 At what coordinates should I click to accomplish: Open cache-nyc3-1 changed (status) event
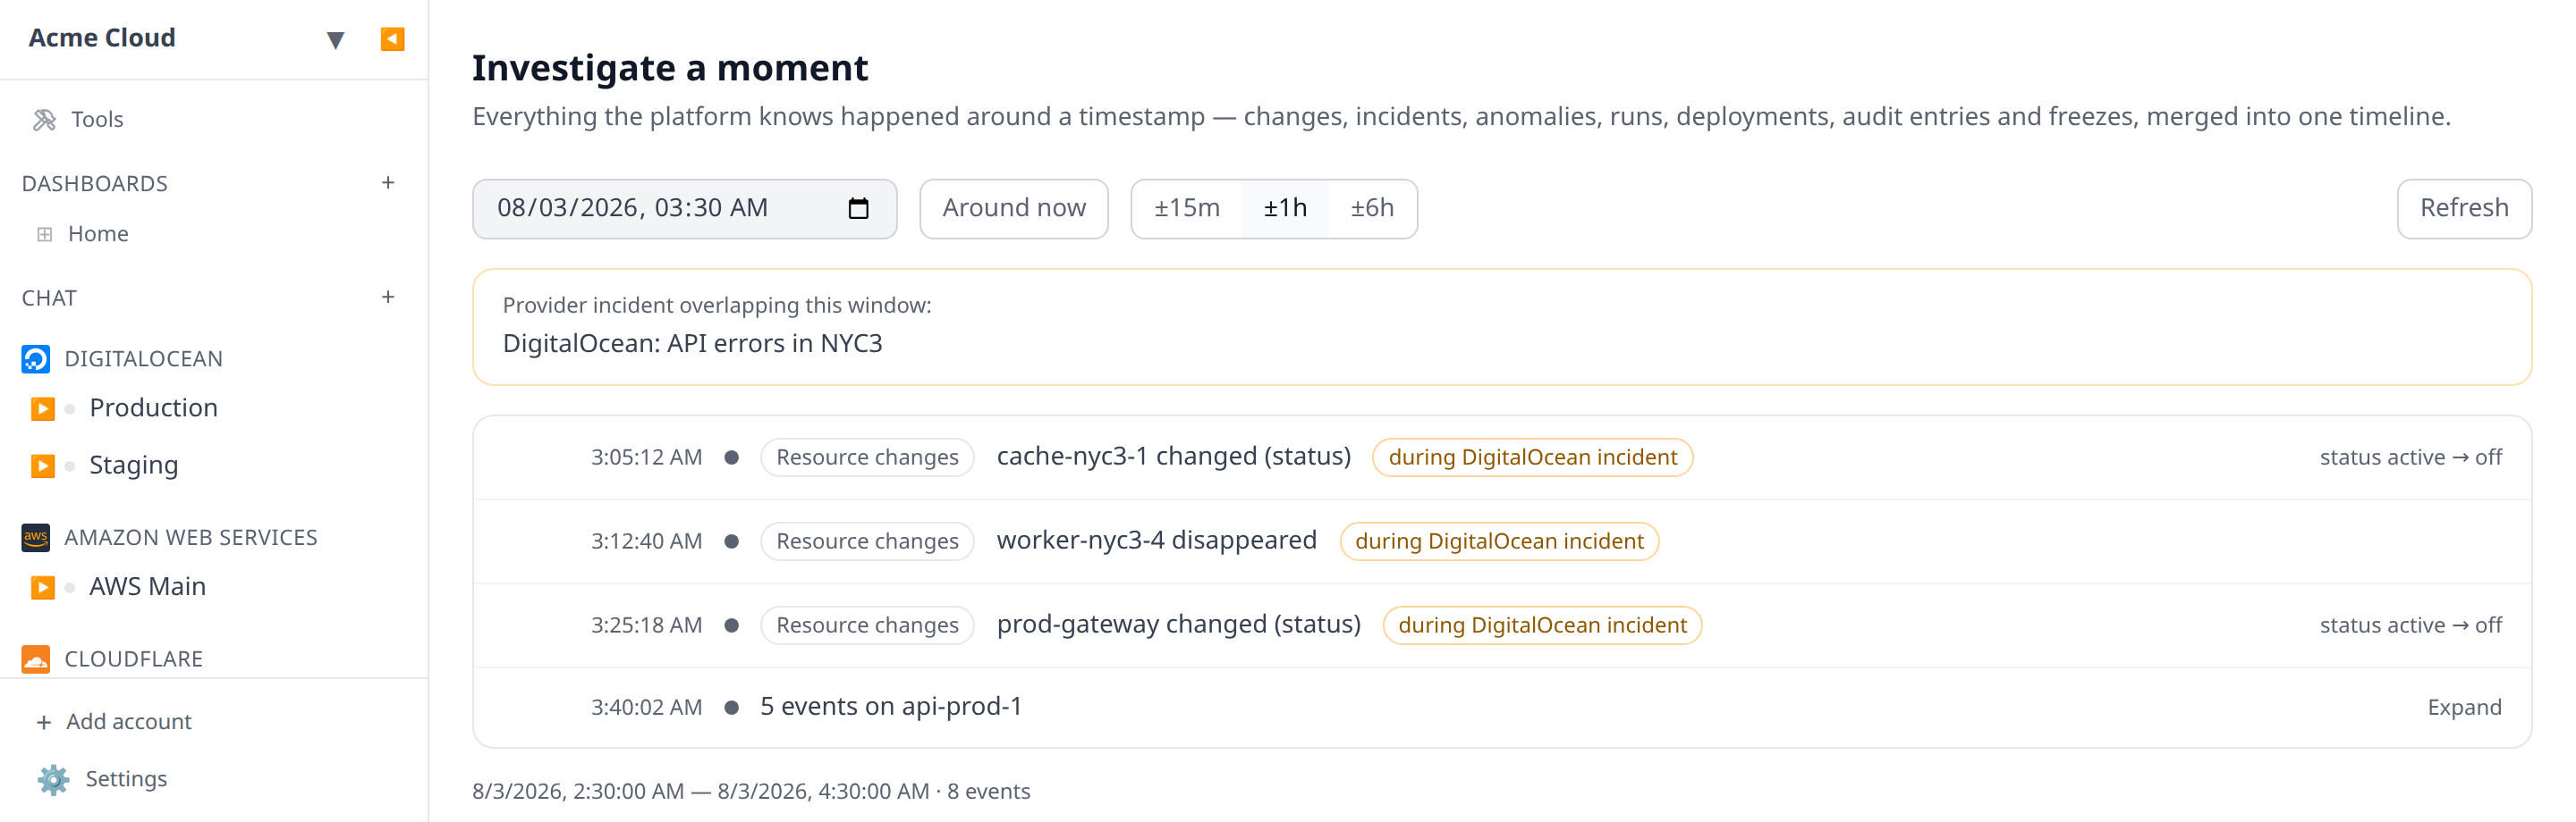tap(1173, 457)
